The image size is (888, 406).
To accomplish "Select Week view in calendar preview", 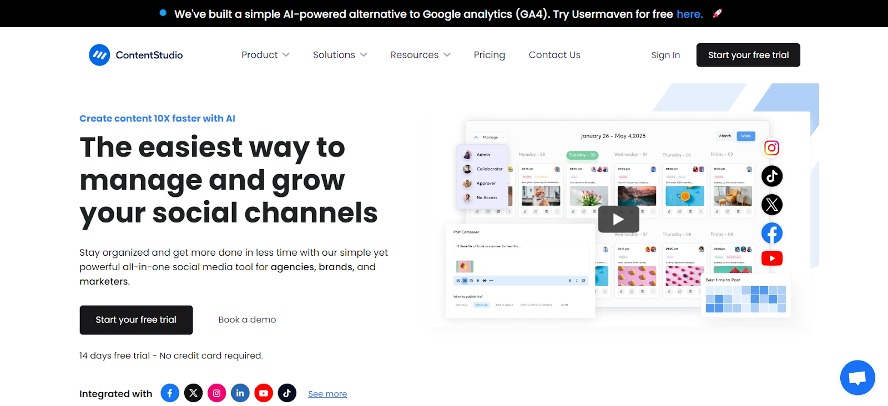I will tap(746, 136).
